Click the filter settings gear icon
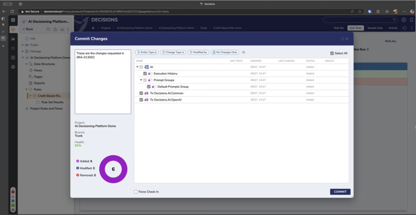This screenshot has width=416, height=215. (244, 52)
